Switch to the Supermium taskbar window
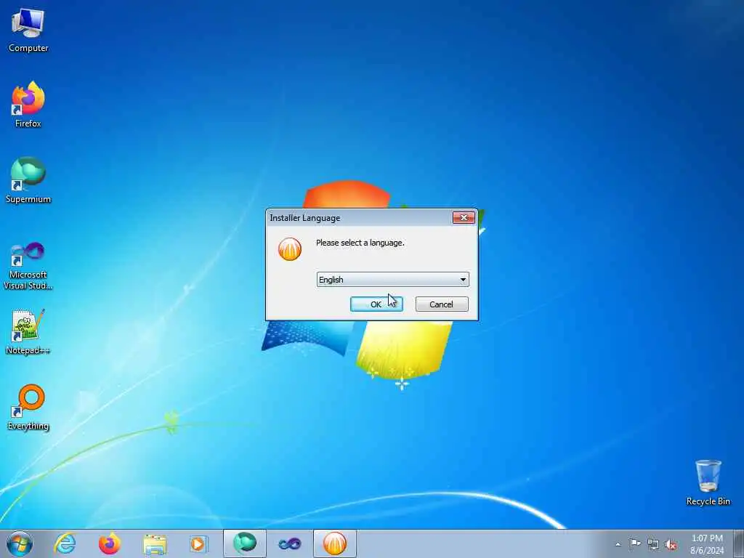 245,543
